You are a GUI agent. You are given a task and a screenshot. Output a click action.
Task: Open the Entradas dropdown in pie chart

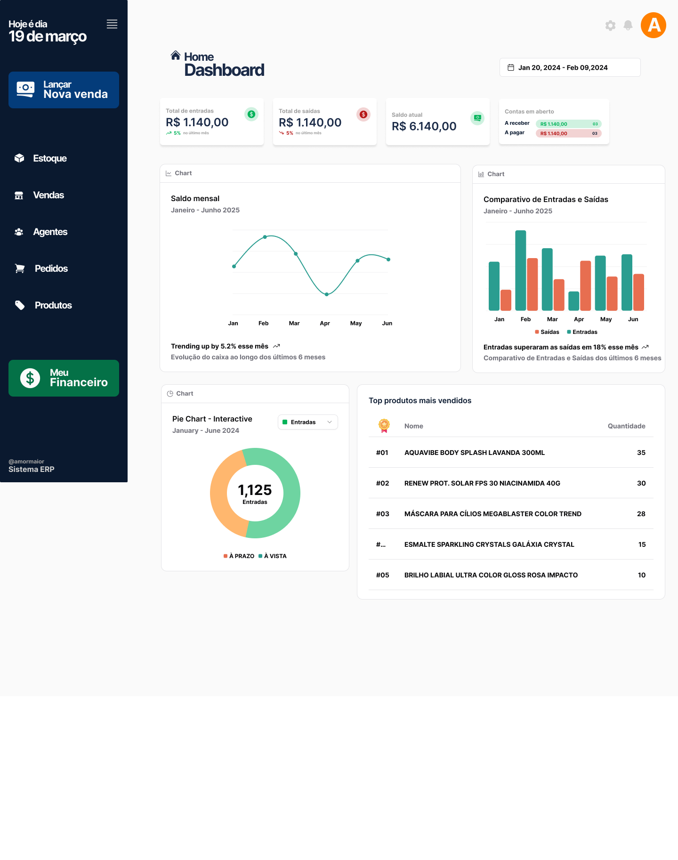pyautogui.click(x=308, y=422)
